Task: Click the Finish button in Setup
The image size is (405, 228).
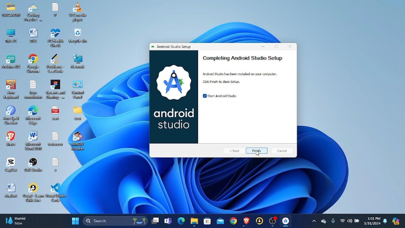Action: pyautogui.click(x=257, y=151)
